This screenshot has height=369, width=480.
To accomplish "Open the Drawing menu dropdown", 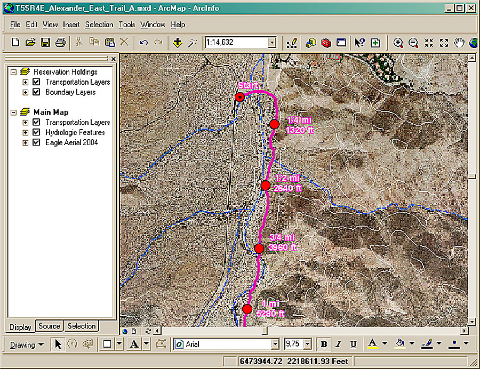I will point(27,345).
